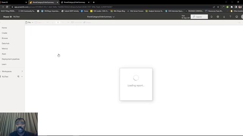Screen dimensions: 243x136
Task: Click the Power BI download icon
Action: tap(224, 17)
